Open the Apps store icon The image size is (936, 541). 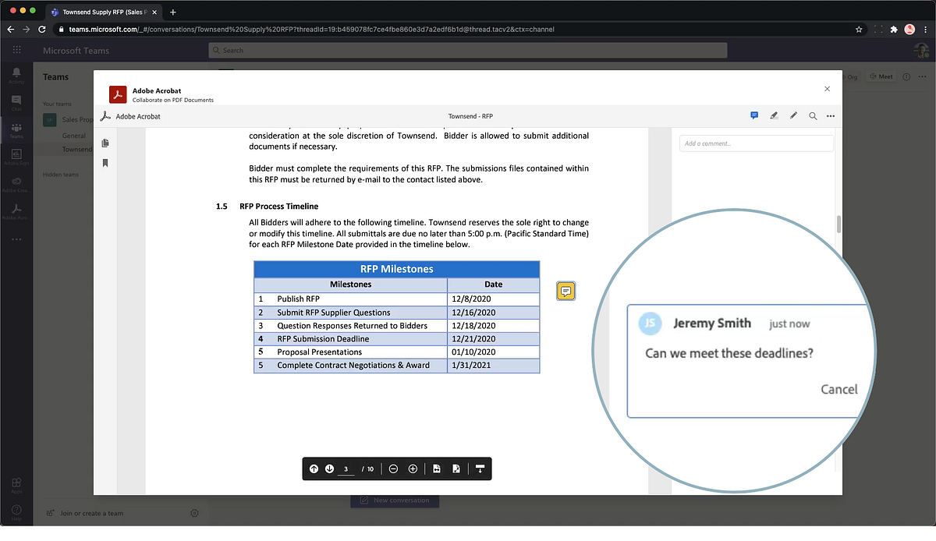coord(16,485)
